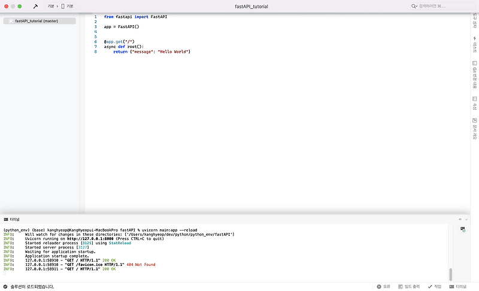Screen dimensions: 479x291
Task: Click the return statement on line 8
Action: click(x=152, y=52)
